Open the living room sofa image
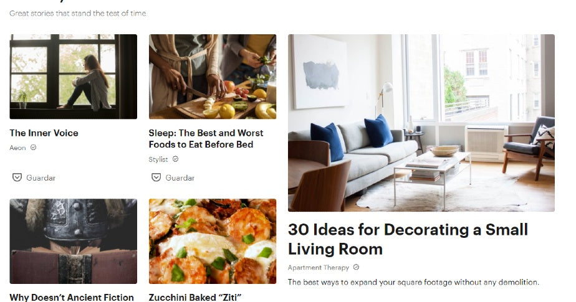This screenshot has height=302, width=576. point(421,123)
